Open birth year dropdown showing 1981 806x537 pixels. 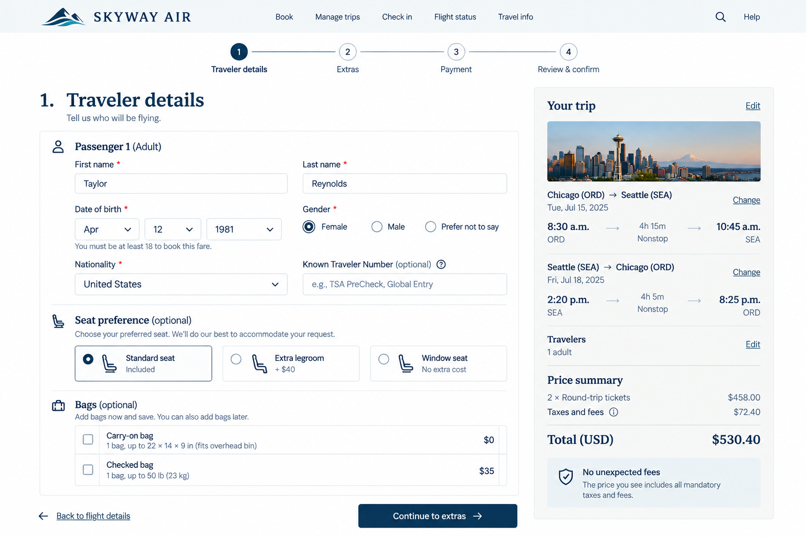click(x=244, y=229)
